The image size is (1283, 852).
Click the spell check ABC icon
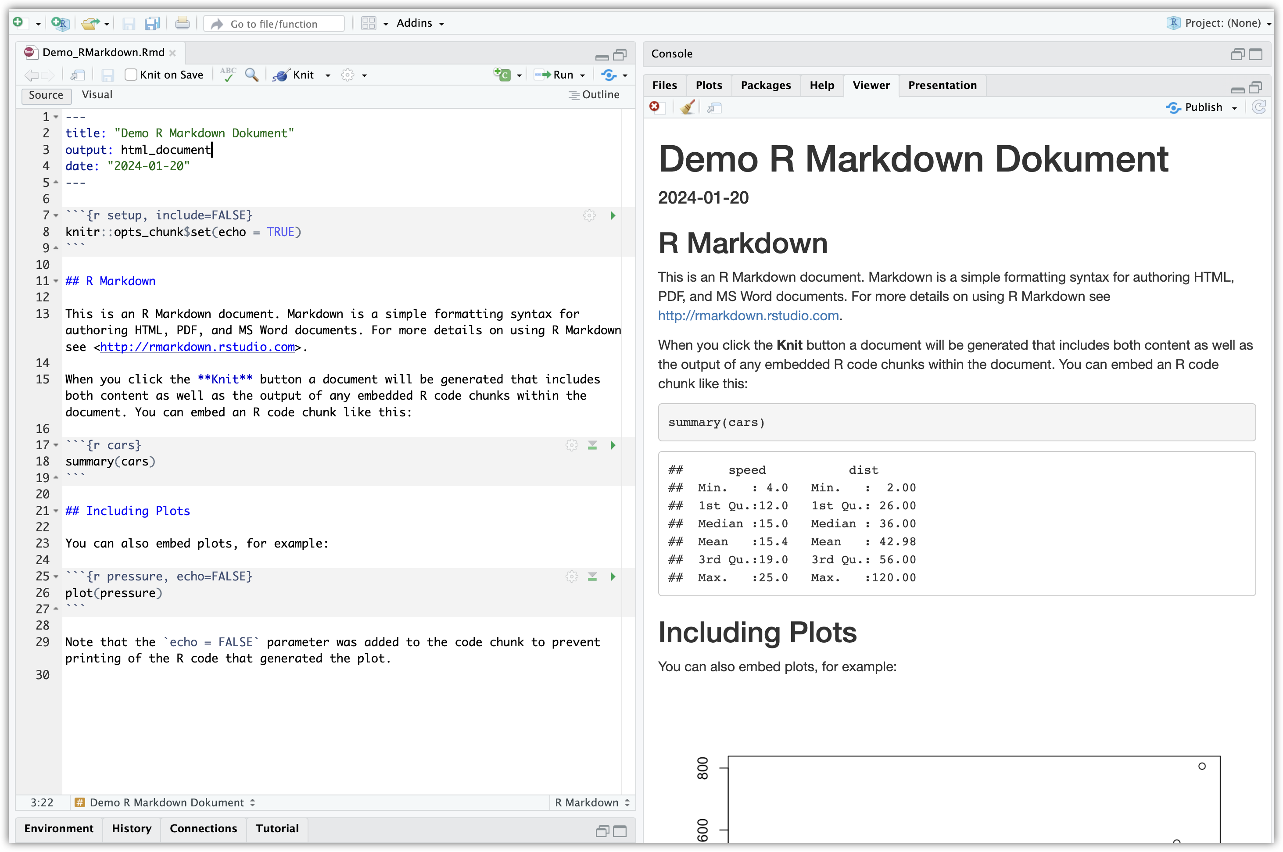pos(228,75)
